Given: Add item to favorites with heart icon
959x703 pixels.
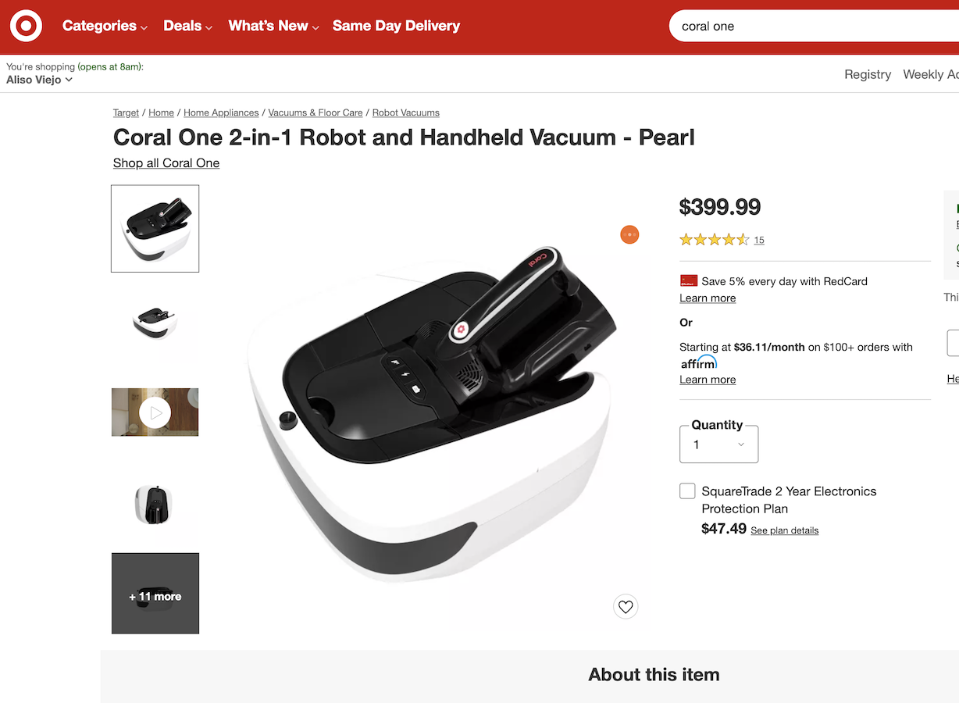Looking at the screenshot, I should click(626, 606).
